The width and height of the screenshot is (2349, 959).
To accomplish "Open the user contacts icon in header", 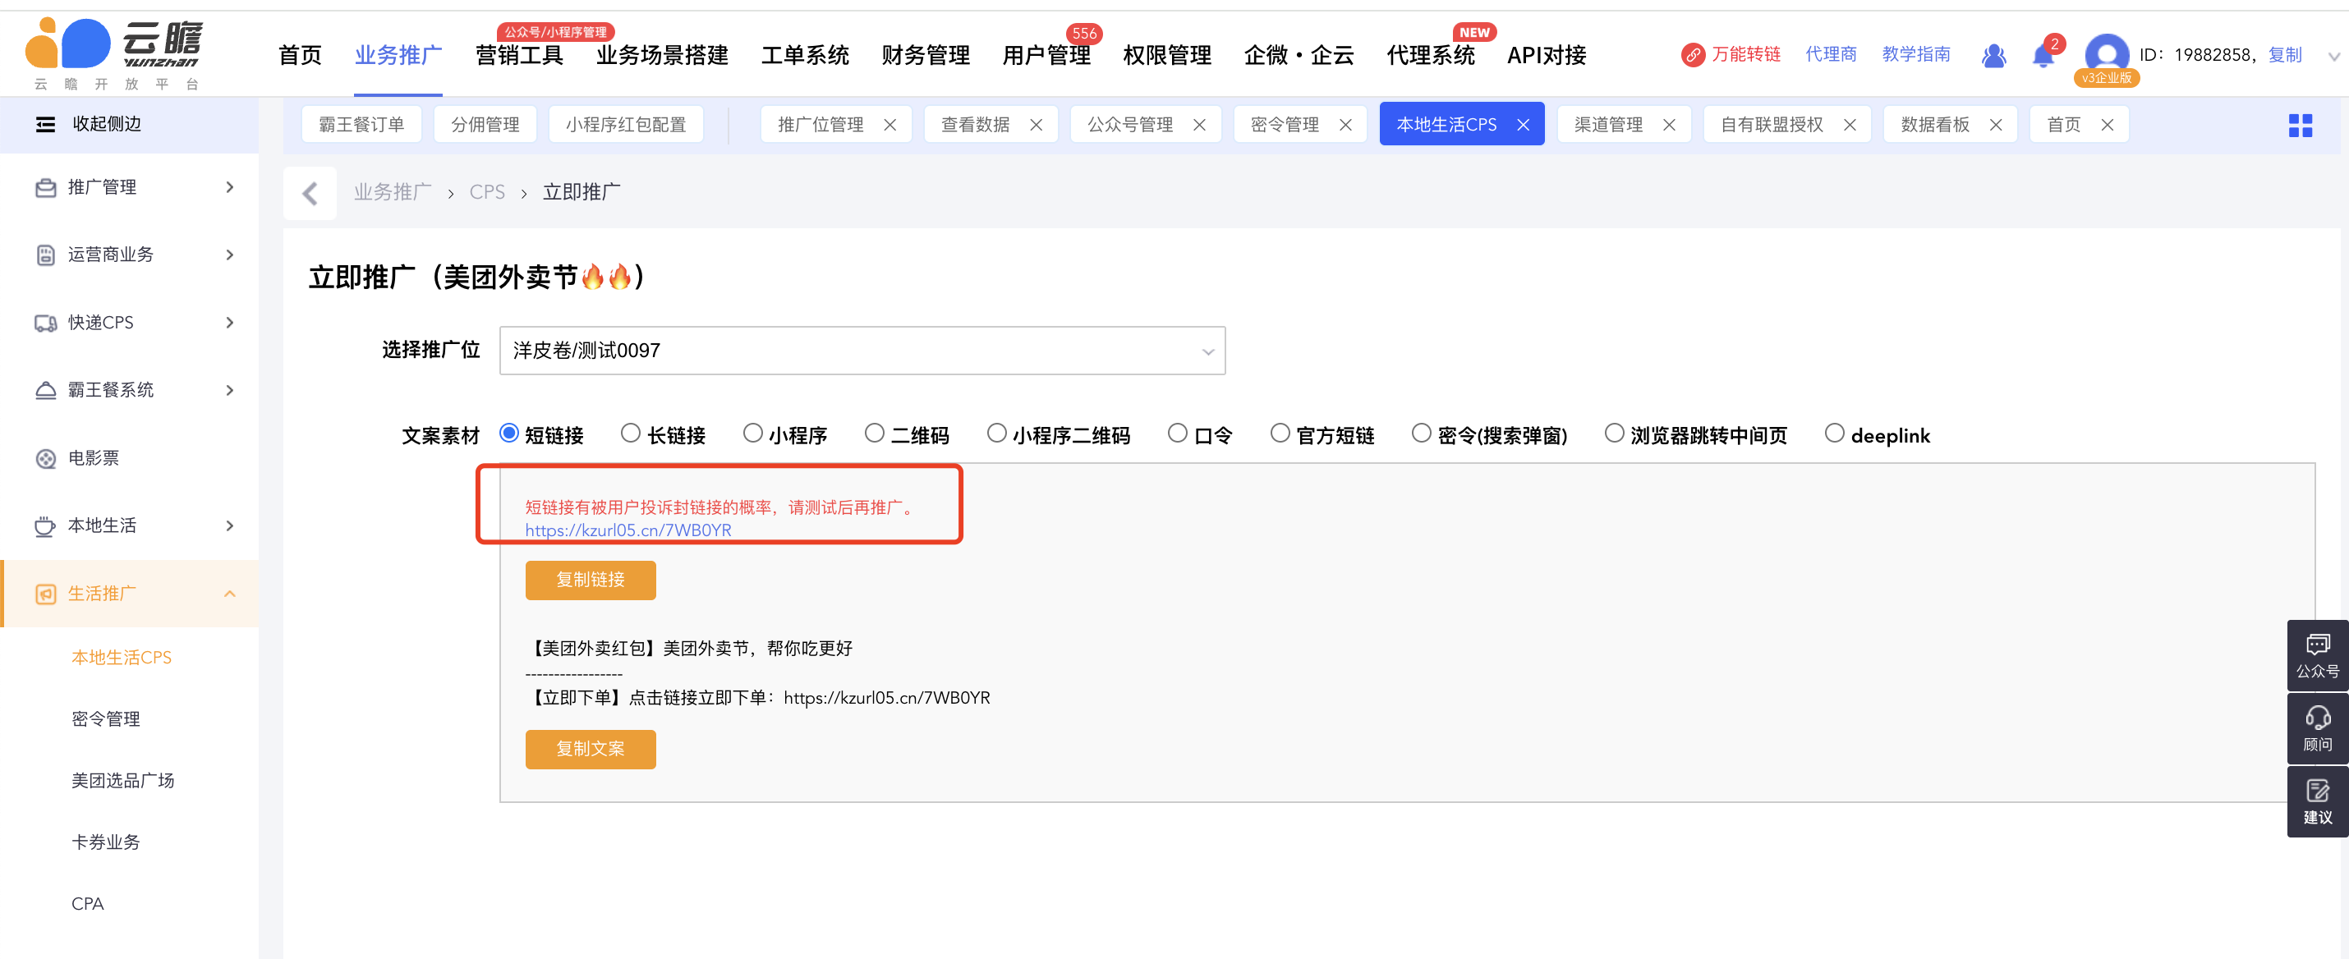I will click(x=1993, y=57).
